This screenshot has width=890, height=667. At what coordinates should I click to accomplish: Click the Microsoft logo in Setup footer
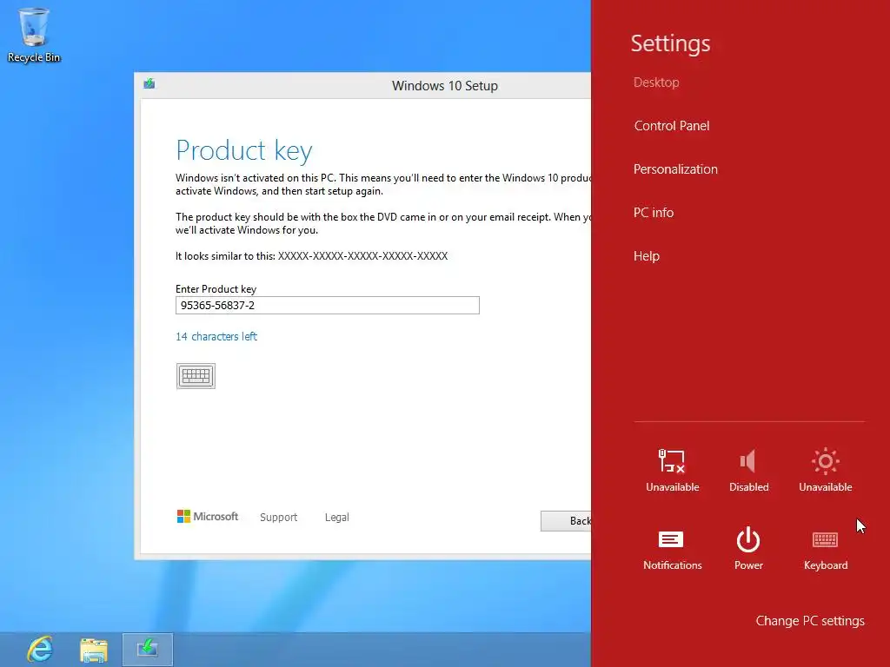(208, 516)
